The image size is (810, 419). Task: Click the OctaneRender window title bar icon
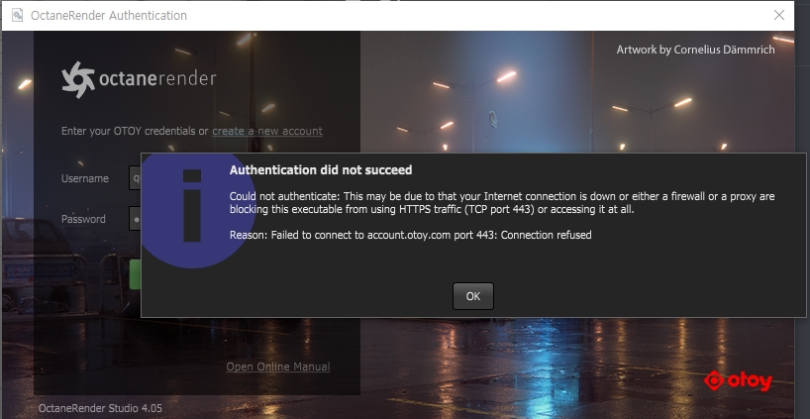pos(17,15)
